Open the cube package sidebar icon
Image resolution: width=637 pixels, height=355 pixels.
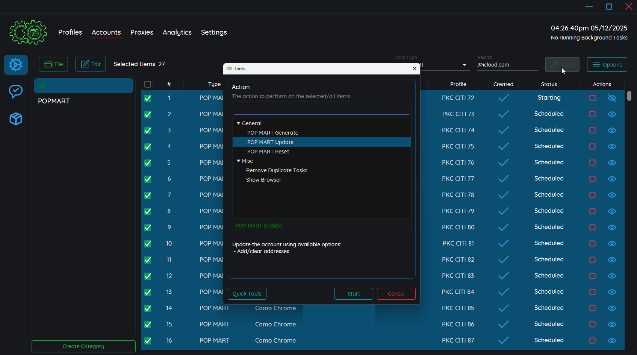pyautogui.click(x=16, y=119)
